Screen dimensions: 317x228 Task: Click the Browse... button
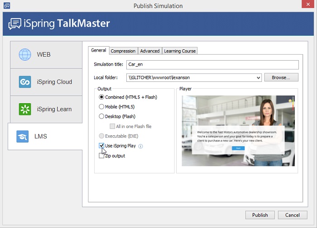tap(281, 77)
